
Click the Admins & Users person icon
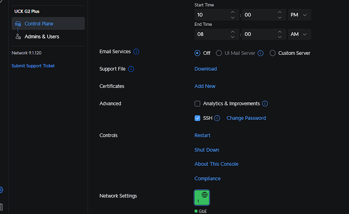click(x=18, y=37)
